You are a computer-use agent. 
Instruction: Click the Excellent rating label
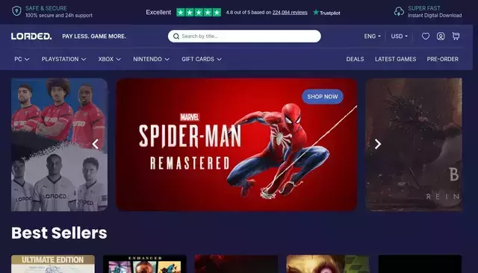[158, 12]
